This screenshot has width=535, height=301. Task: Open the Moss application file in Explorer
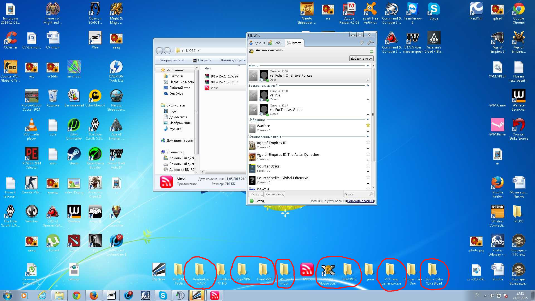(x=214, y=88)
